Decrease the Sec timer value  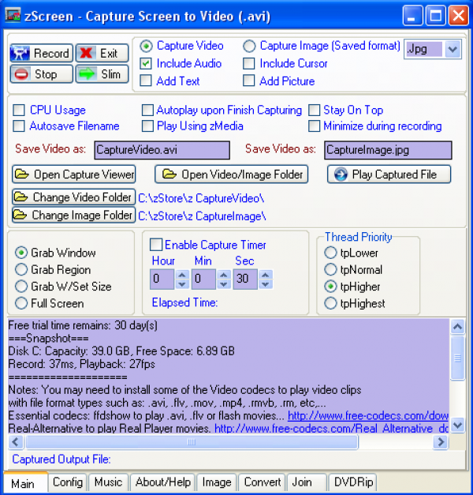click(x=266, y=283)
